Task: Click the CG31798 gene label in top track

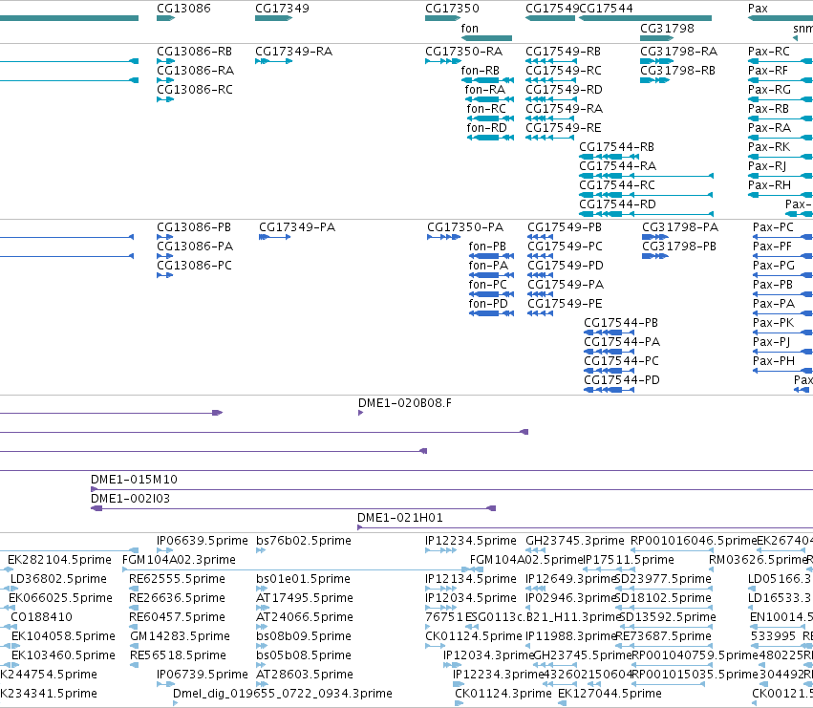Action: pyautogui.click(x=667, y=29)
